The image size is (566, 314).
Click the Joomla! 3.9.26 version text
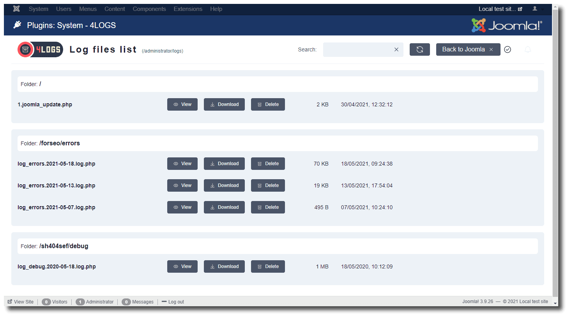click(478, 302)
